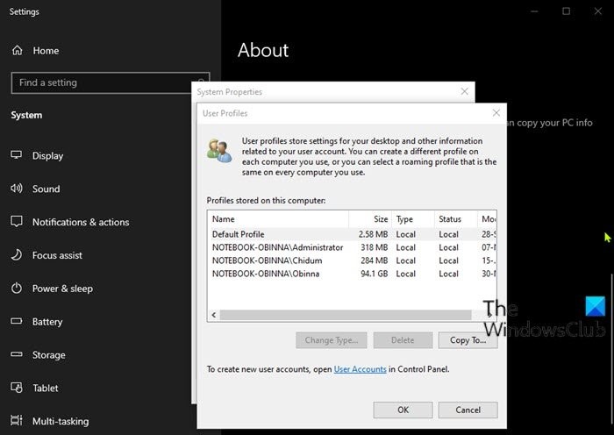Click the 318 MB size cell
Screen dimensions: 614x435
point(375,247)
